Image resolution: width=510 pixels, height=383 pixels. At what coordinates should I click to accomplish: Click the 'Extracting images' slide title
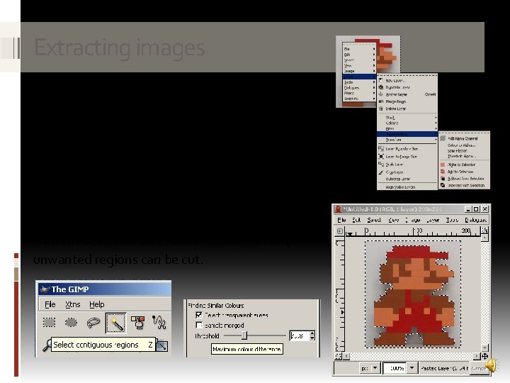click(120, 48)
